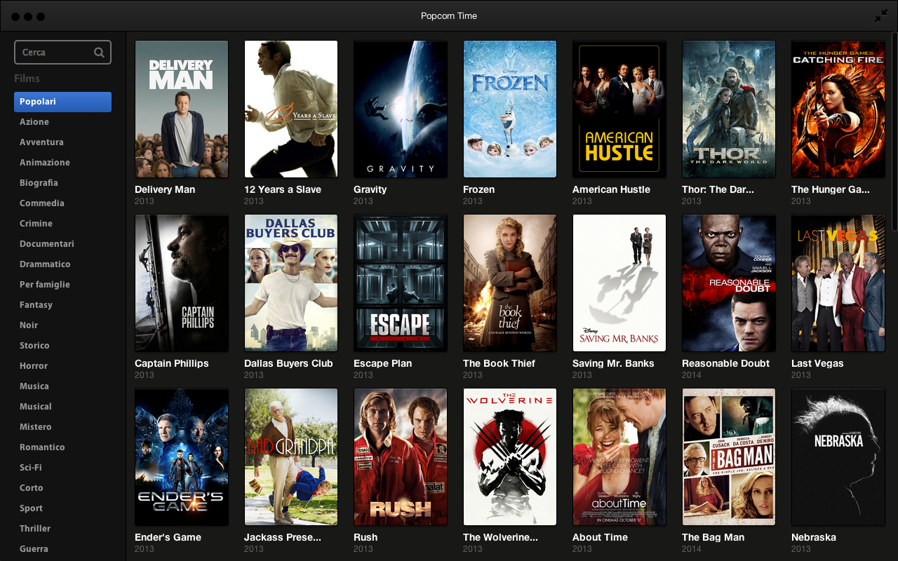Viewport: 898px width, 561px height.
Task: Click the Reasonable Doubt poster
Action: (x=729, y=283)
